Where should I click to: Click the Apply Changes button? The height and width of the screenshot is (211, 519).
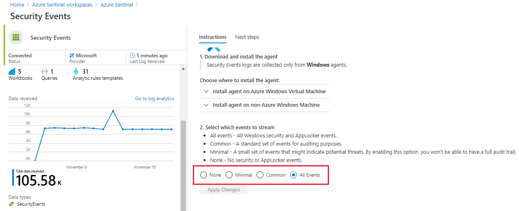point(224,190)
